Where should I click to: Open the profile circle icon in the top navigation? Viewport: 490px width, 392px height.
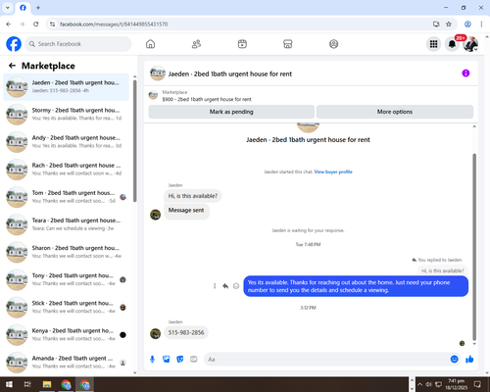pyautogui.click(x=333, y=44)
